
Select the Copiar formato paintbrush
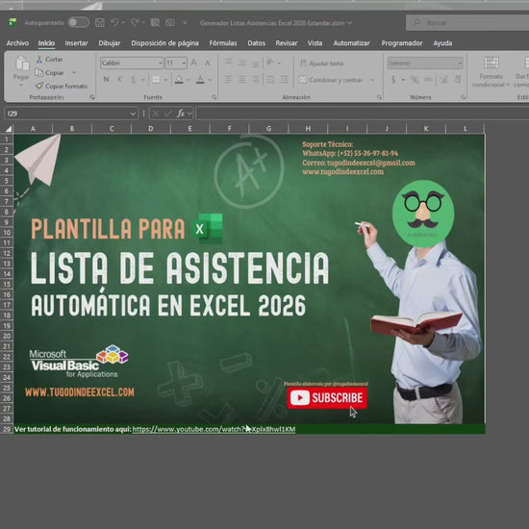pyautogui.click(x=62, y=86)
